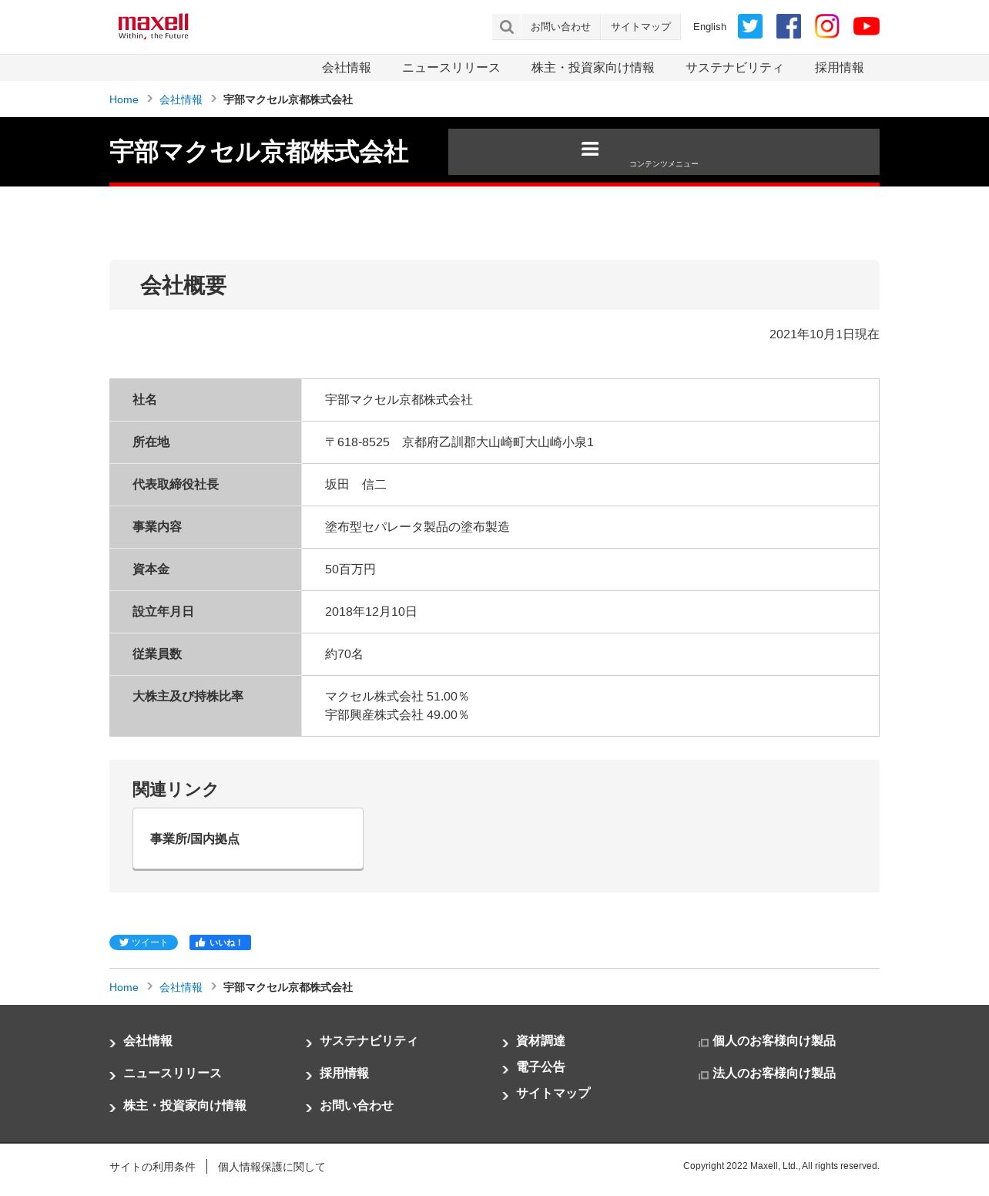Viewport: 989px width, 1196px height.
Task: Select the president name 坂田 信二
Action: click(356, 485)
